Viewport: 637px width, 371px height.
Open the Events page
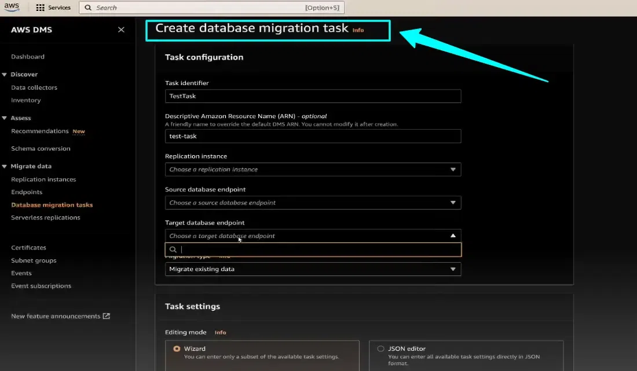21,273
